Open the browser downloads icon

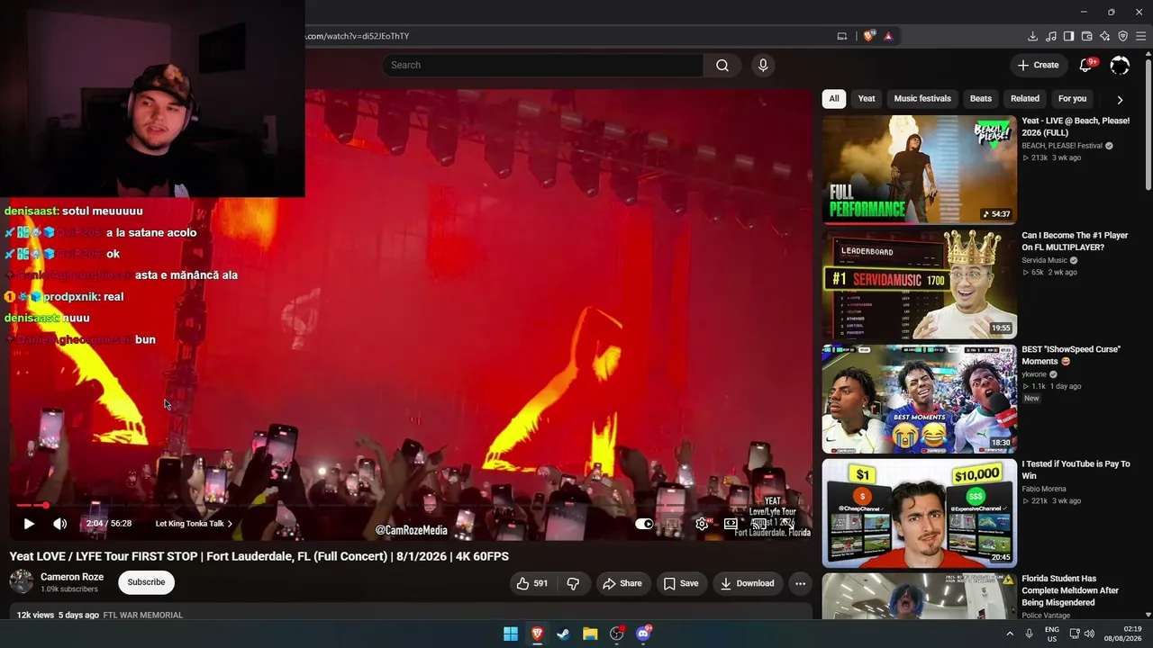(x=1032, y=36)
